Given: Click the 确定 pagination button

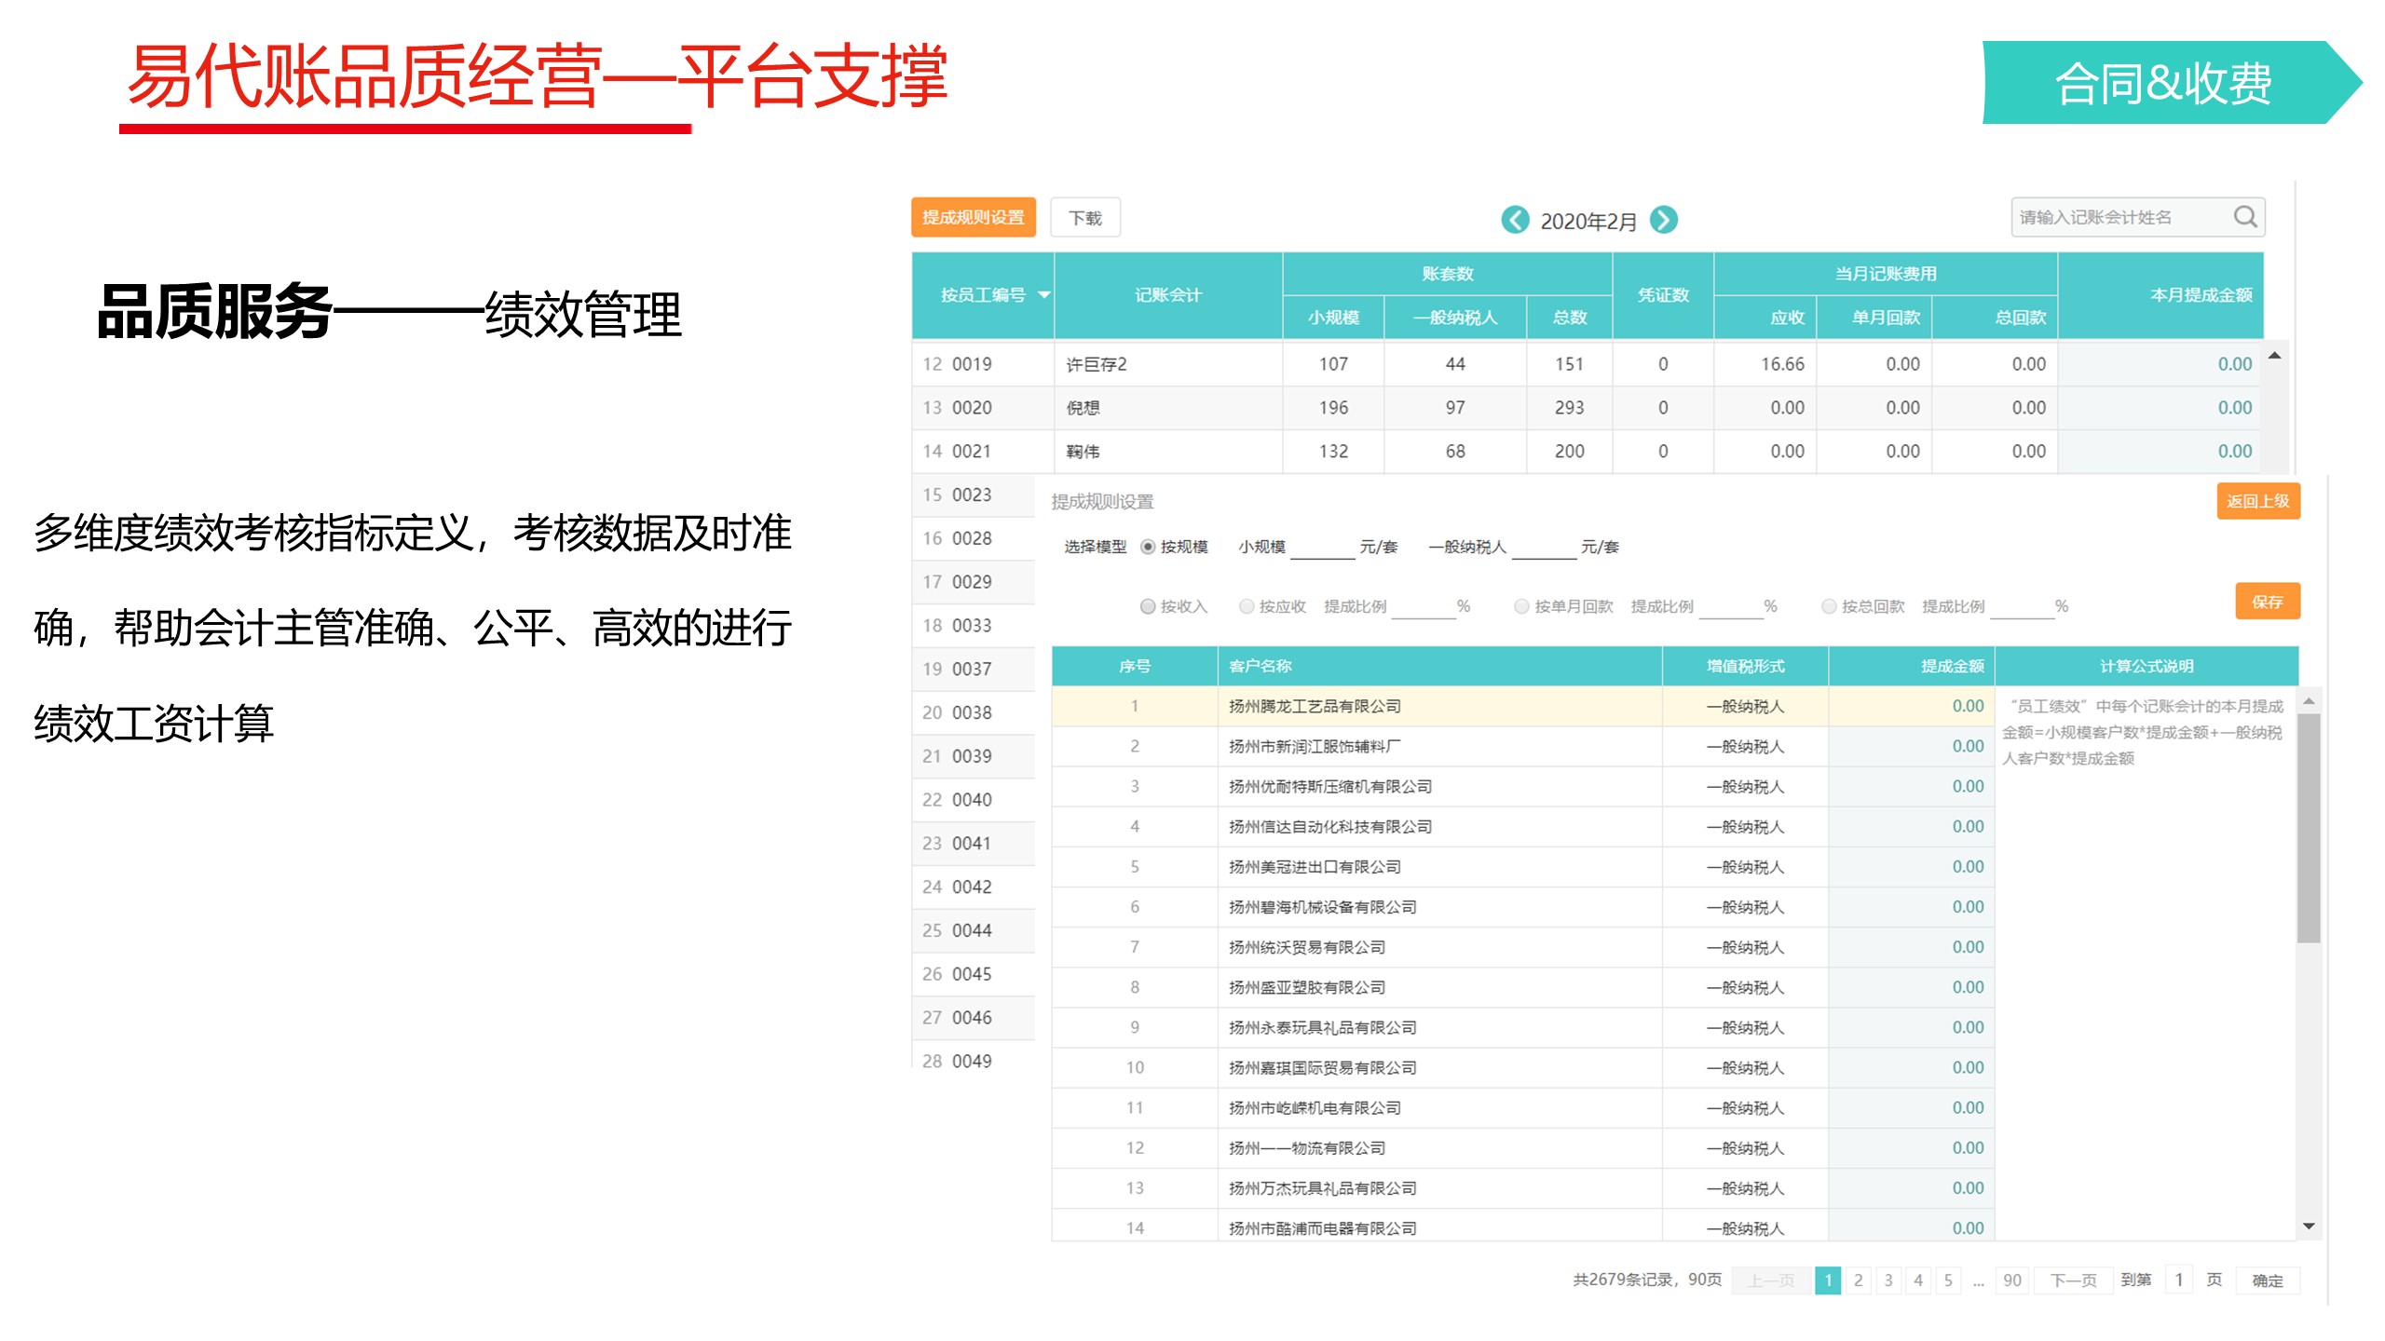Looking at the screenshot, I should 2268,1280.
